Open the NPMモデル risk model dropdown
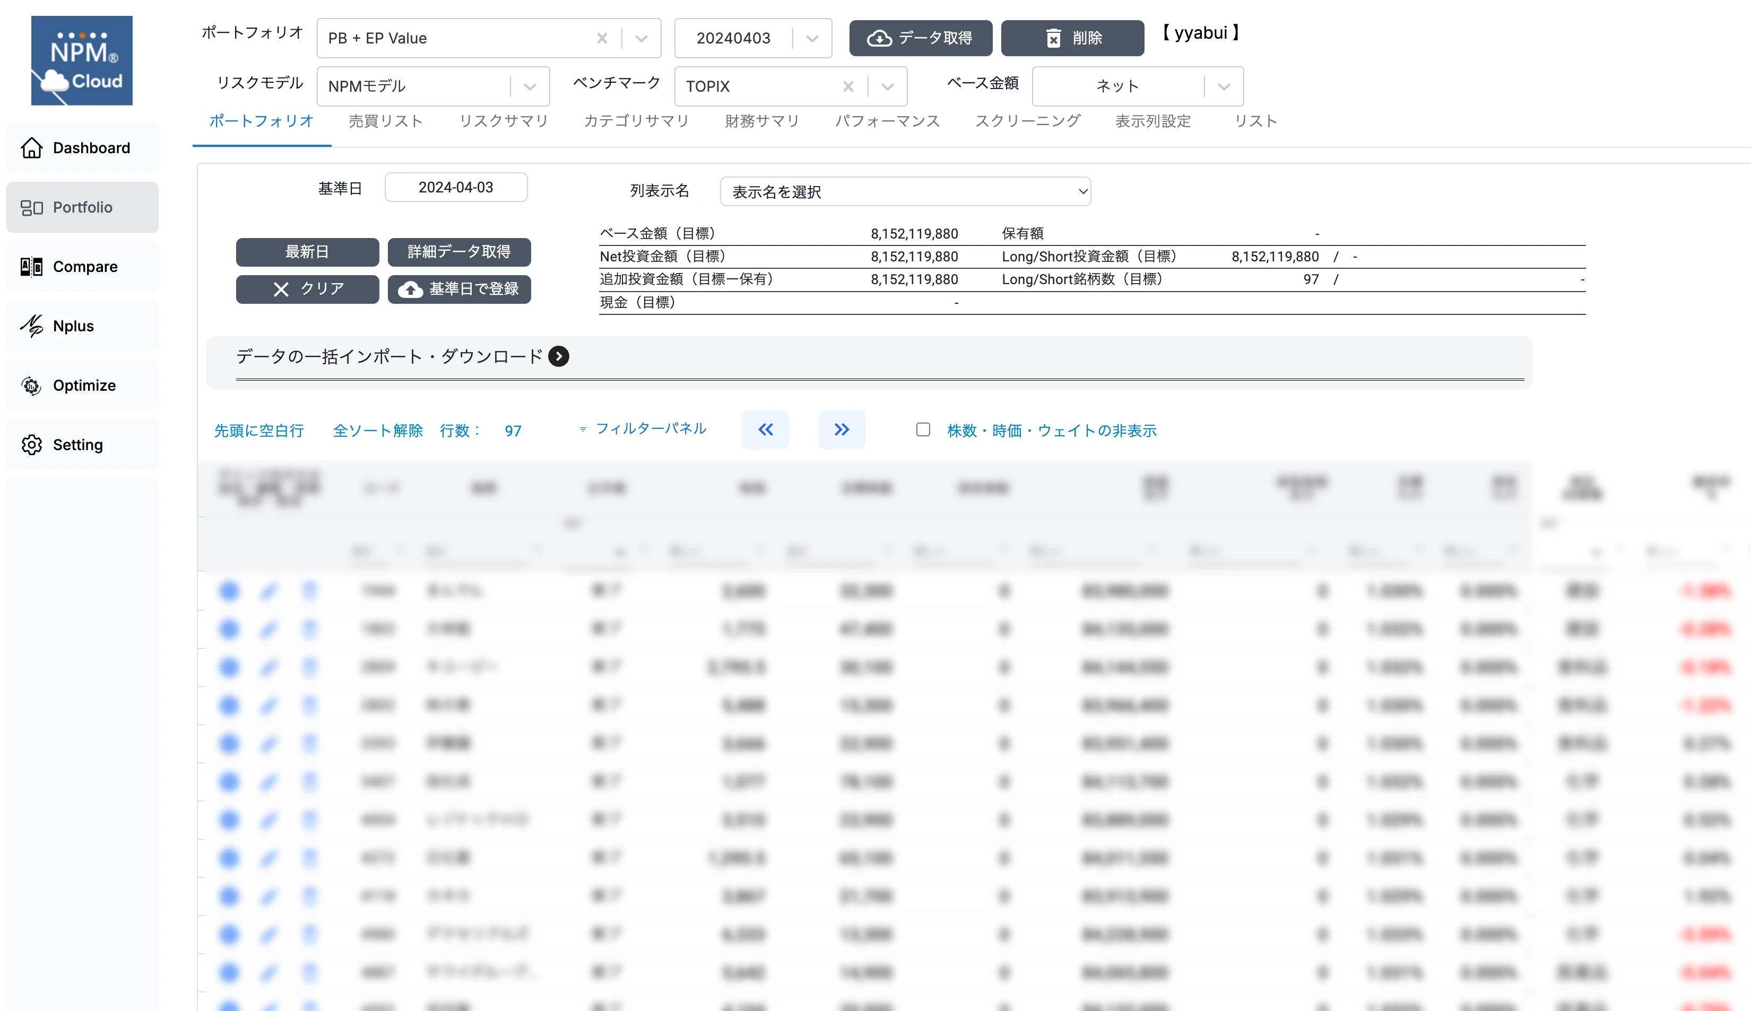The image size is (1751, 1011). 530,87
